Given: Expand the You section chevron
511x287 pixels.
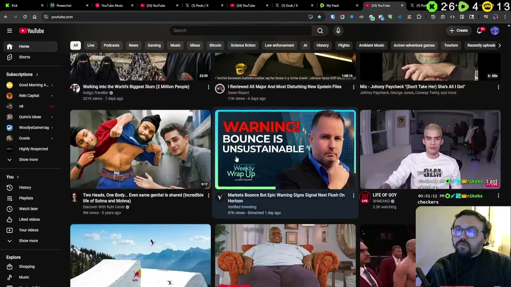Looking at the screenshot, I should 18,177.
